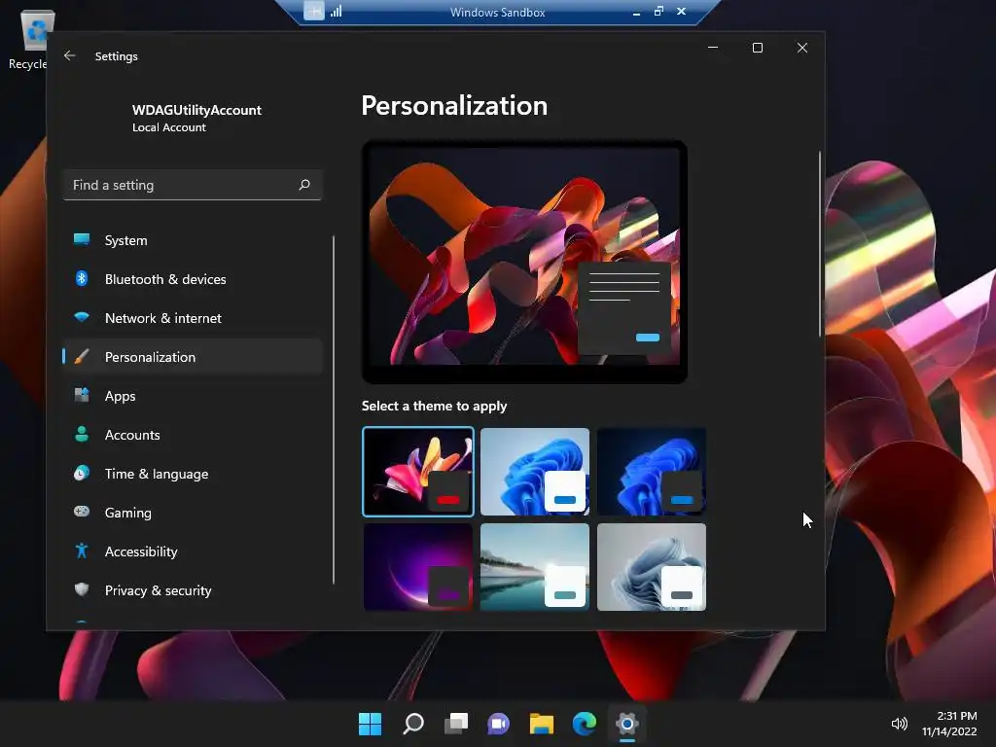Apply the dark blue bloom theme
Image resolution: width=996 pixels, height=747 pixels.
click(x=652, y=472)
